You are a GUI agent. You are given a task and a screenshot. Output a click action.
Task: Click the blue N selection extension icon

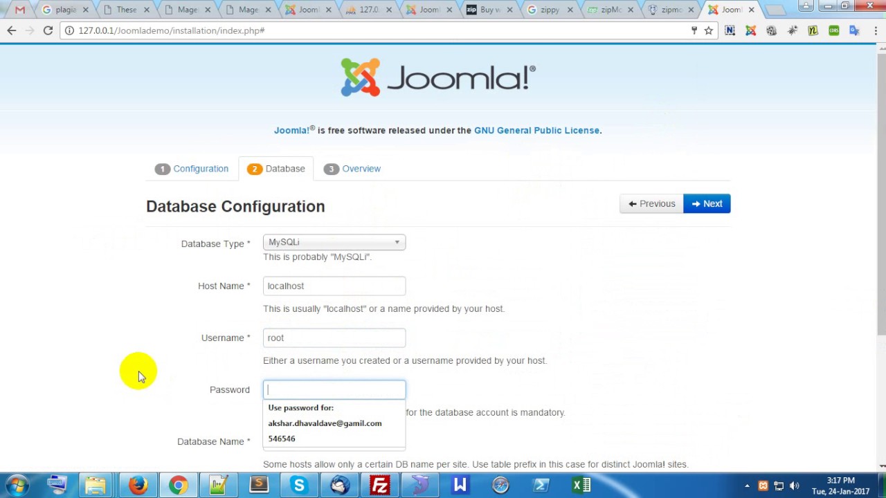point(730,30)
